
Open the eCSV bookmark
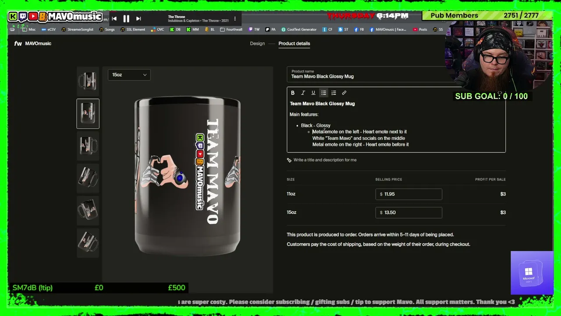(49, 29)
